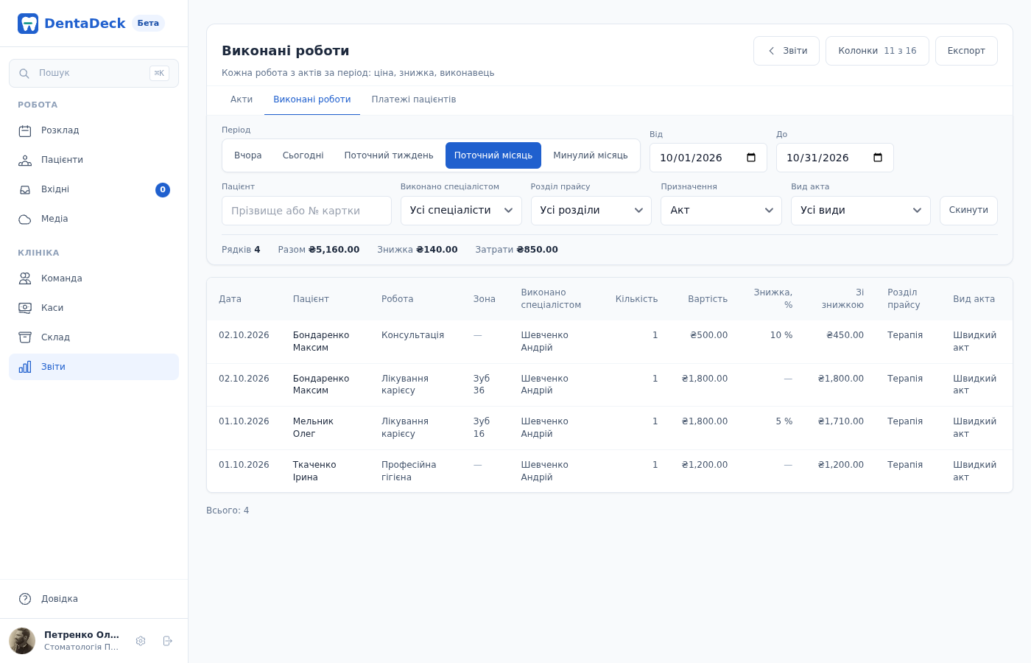This screenshot has height=663, width=1031.
Task: Focus the Пошук search box
Action: (94, 74)
